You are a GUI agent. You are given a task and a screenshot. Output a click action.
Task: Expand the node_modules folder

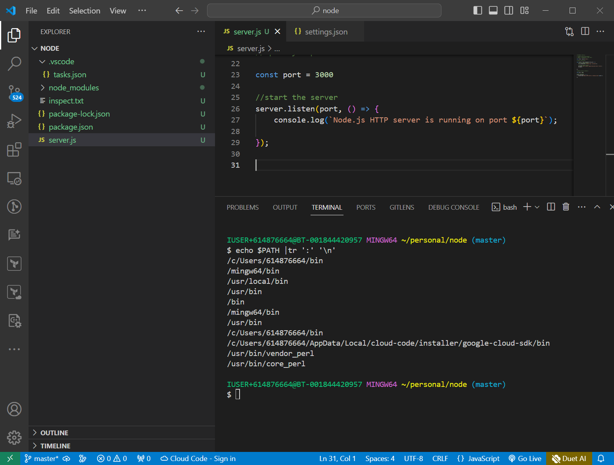pyautogui.click(x=74, y=88)
